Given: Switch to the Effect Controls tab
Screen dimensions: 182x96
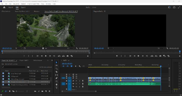Looking at the screenshot, I should [6, 11].
